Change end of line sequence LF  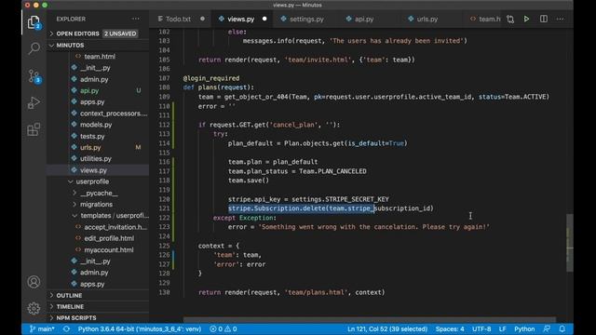click(x=502, y=328)
